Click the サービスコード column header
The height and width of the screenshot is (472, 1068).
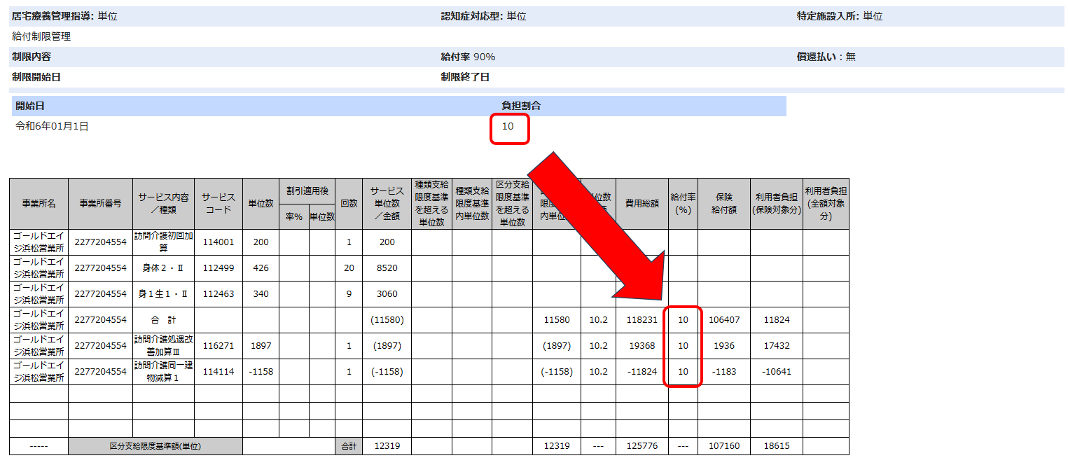(219, 203)
